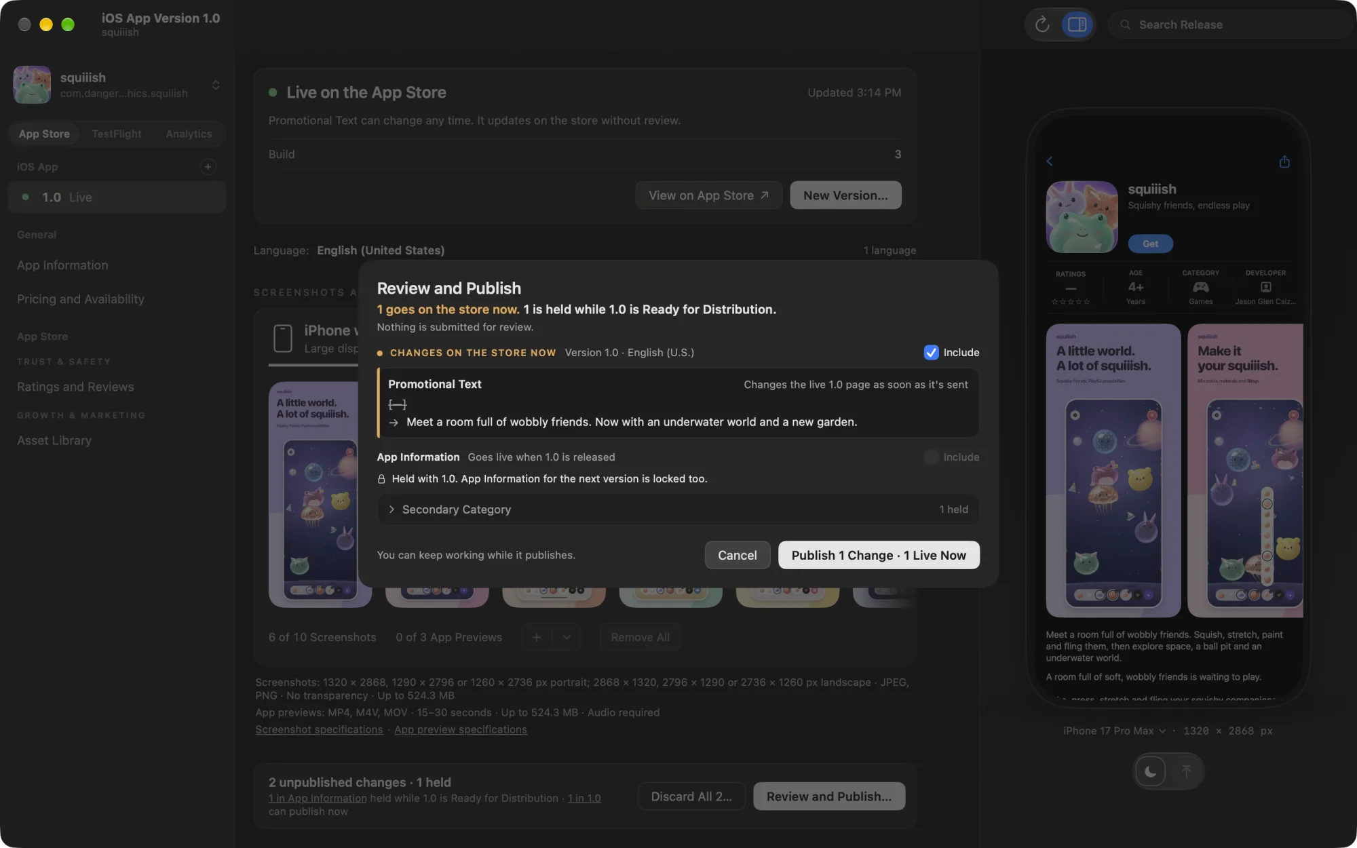Open the iPhone 17 Pro Max device dropdown
The height and width of the screenshot is (848, 1357).
click(1114, 731)
